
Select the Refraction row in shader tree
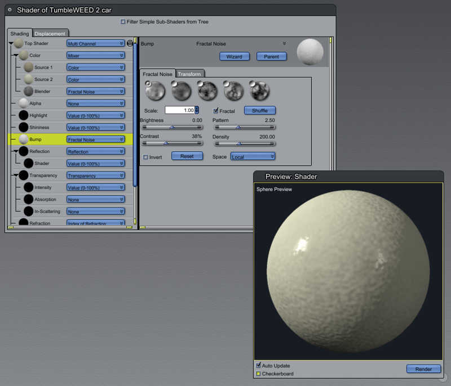(70, 223)
